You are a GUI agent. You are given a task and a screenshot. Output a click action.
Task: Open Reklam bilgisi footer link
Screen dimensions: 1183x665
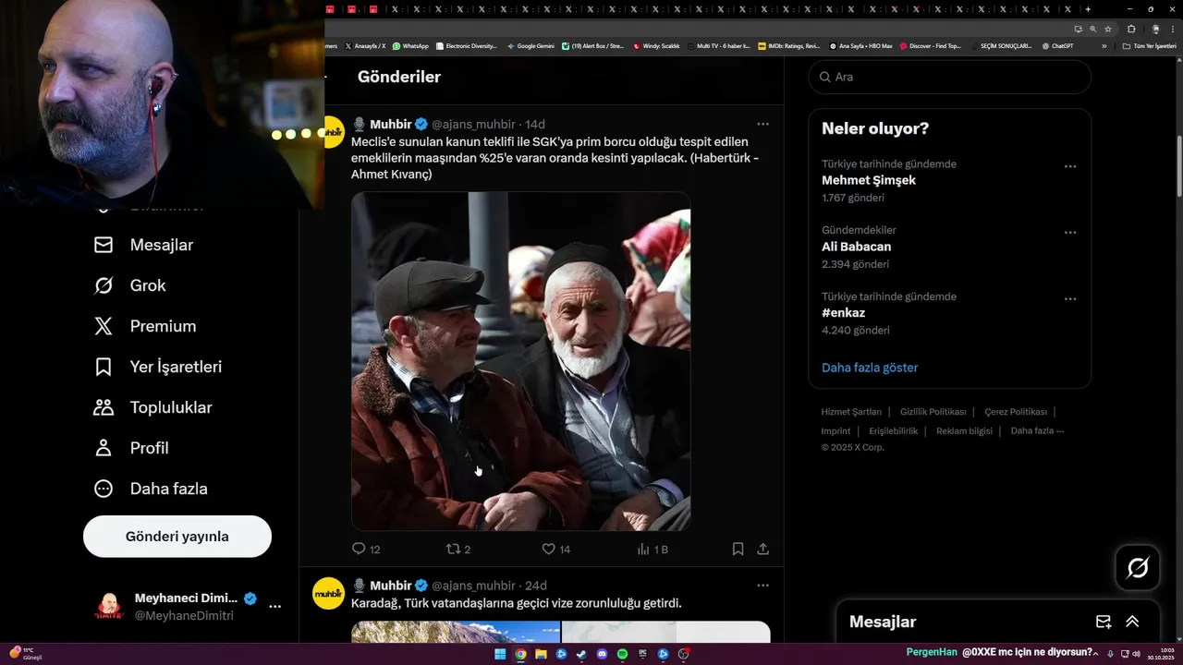(x=964, y=431)
